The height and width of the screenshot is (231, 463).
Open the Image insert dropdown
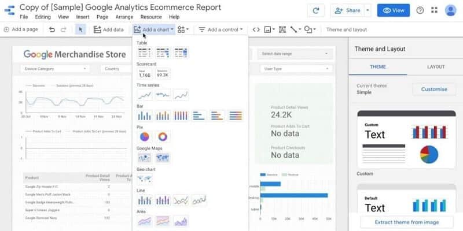[x=269, y=29]
